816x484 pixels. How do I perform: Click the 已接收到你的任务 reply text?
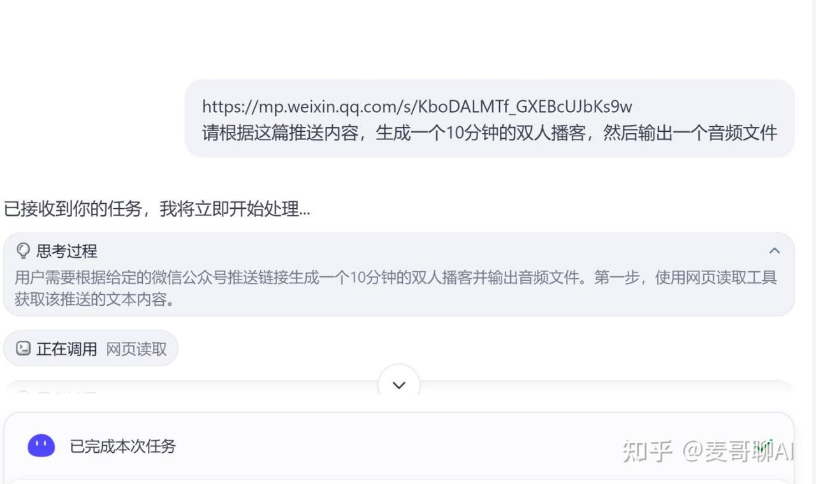click(157, 209)
